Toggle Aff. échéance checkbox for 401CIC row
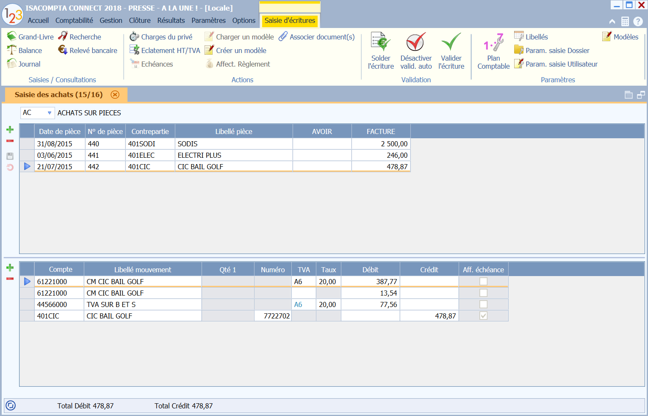Viewport: 648px width, 416px height. click(x=483, y=316)
